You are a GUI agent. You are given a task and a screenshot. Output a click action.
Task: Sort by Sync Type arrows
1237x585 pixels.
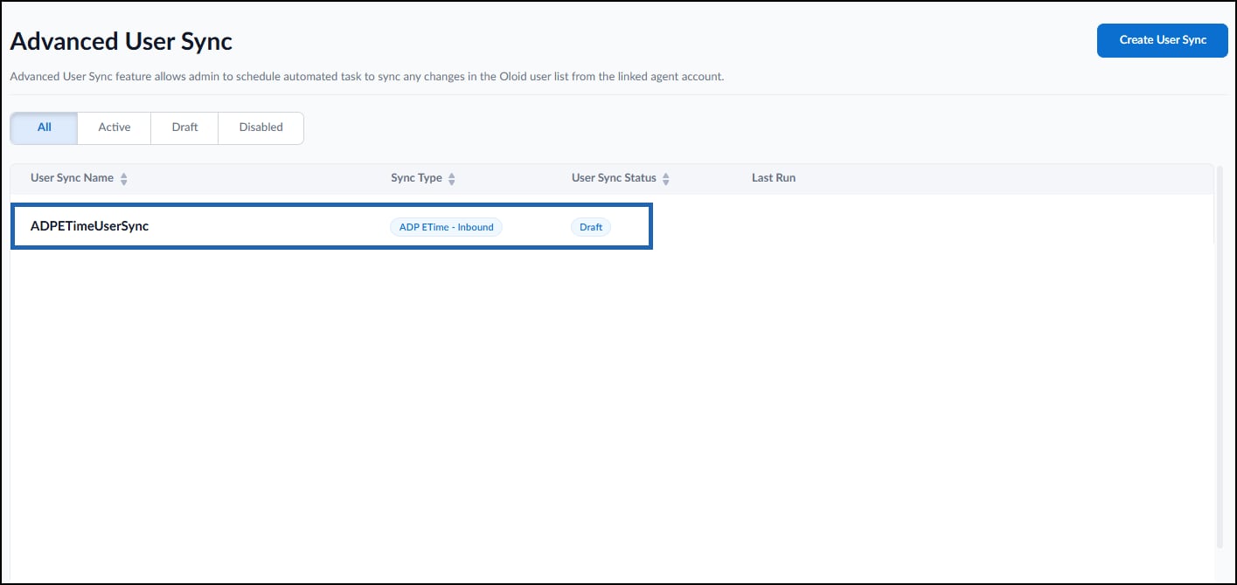[x=452, y=179]
